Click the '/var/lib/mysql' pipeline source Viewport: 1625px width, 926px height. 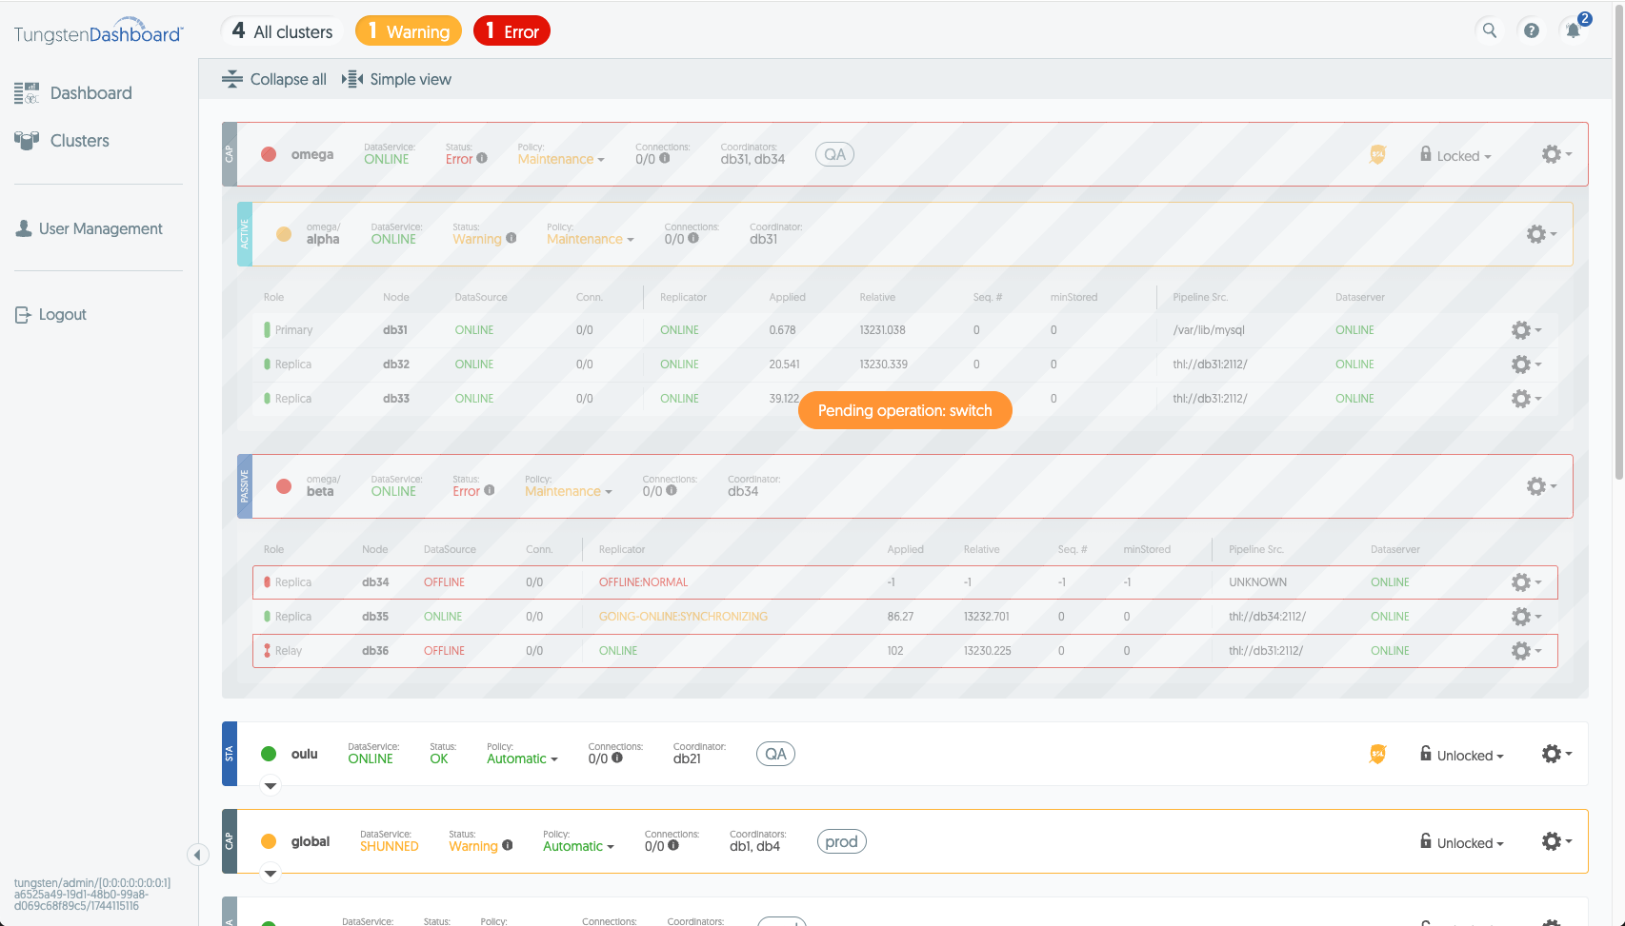[1209, 330]
